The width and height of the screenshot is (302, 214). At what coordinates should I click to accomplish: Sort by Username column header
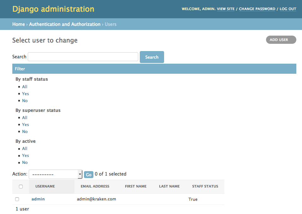(x=45, y=186)
